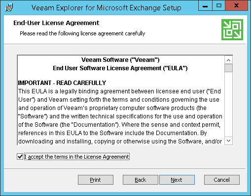This screenshot has width=251, height=196.
Task: Maximize the setup window
Action: click(218, 6)
